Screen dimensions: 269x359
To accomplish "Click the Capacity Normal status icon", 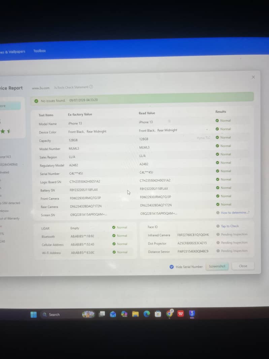I will pos(217,137).
